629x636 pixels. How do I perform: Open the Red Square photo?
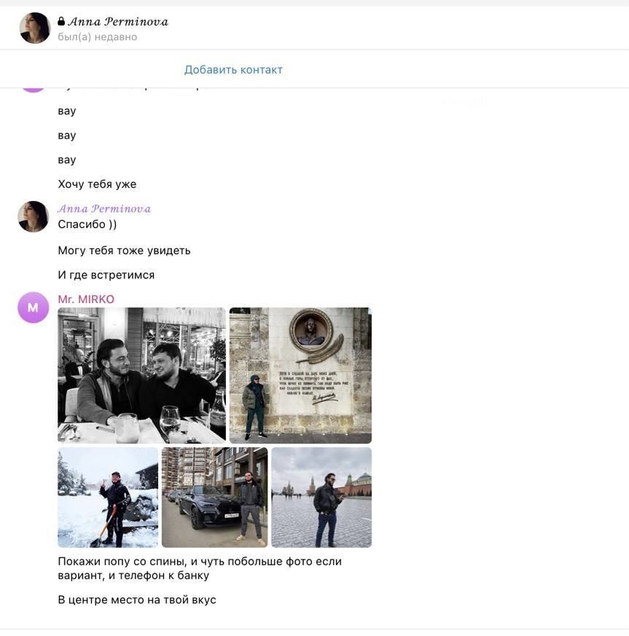pos(321,497)
